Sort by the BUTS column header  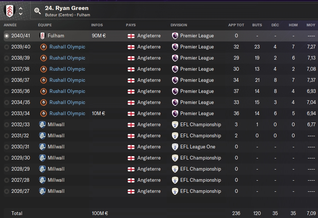(257, 25)
